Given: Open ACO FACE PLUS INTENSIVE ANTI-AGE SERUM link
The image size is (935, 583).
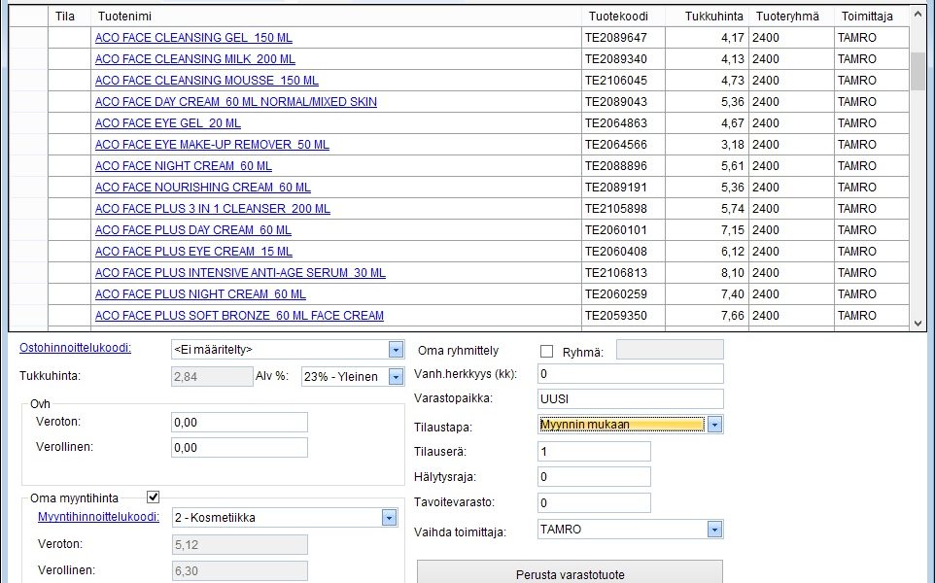Looking at the screenshot, I should (240, 274).
